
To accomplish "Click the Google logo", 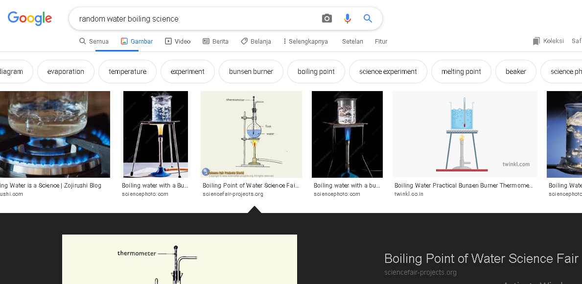I will (x=30, y=19).
